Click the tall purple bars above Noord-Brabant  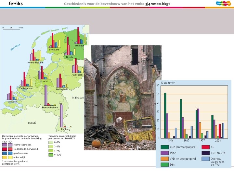pos(46,95)
